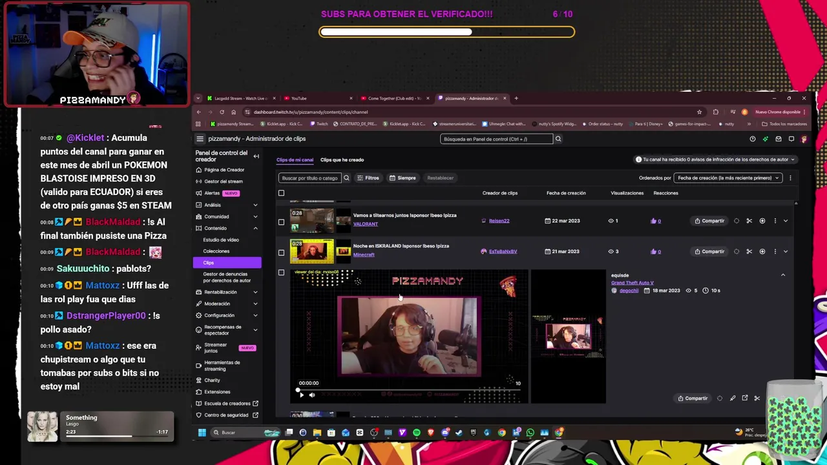Screen dimensions: 827x465
Task: Switch to Clips de mi canal tab
Action: point(295,160)
